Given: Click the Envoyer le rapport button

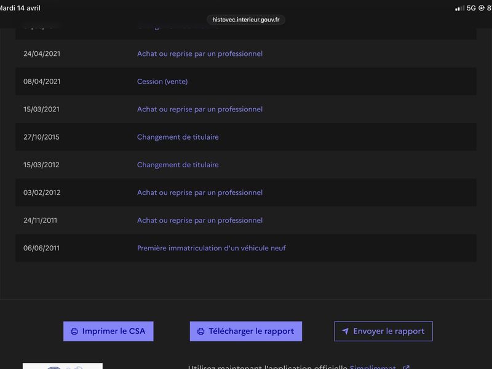Looking at the screenshot, I should point(383,331).
